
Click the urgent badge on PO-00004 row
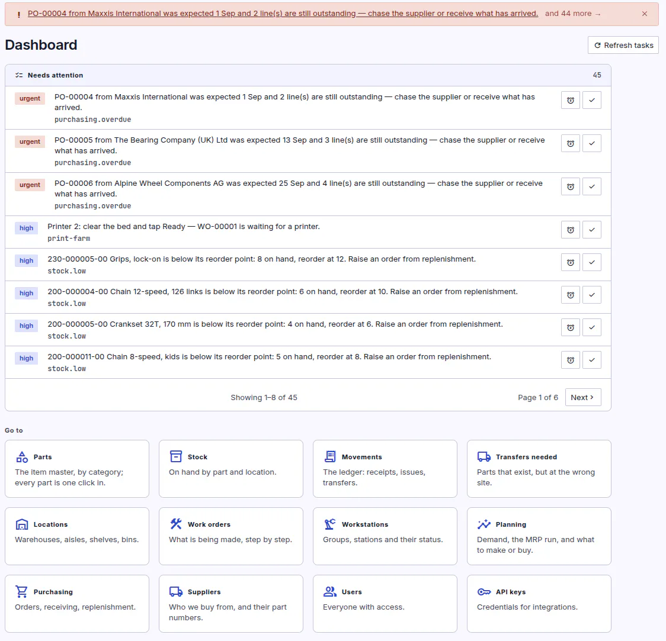point(30,98)
